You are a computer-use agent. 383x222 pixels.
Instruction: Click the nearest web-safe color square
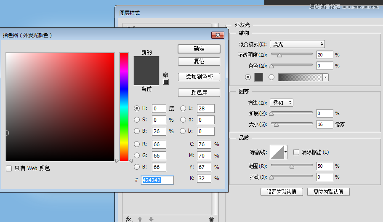click(x=166, y=82)
